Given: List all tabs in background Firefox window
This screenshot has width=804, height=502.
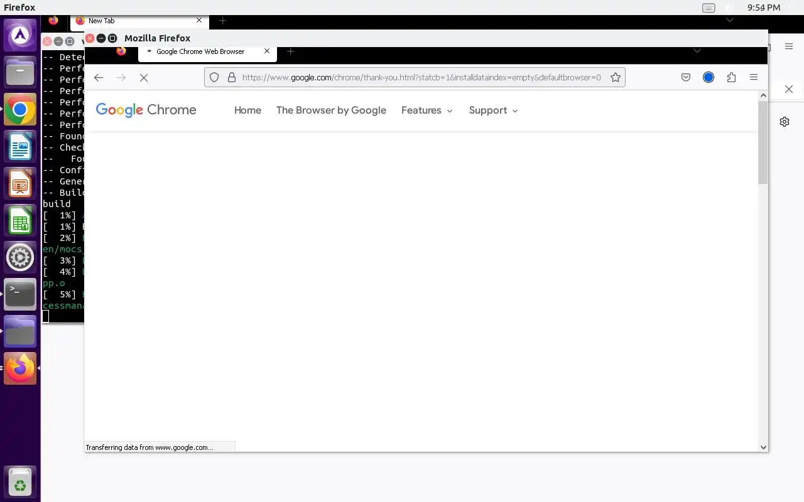Looking at the screenshot, I should [x=729, y=21].
